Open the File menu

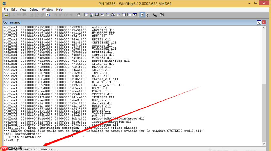click(x=6, y=10)
